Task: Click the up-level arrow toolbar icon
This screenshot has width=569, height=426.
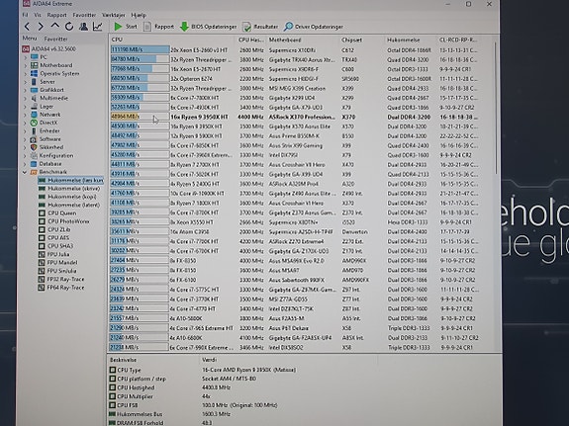Action: (x=54, y=26)
